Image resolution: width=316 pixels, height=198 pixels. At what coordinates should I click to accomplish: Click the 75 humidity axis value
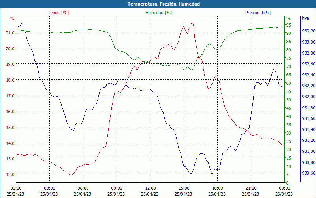[289, 58]
